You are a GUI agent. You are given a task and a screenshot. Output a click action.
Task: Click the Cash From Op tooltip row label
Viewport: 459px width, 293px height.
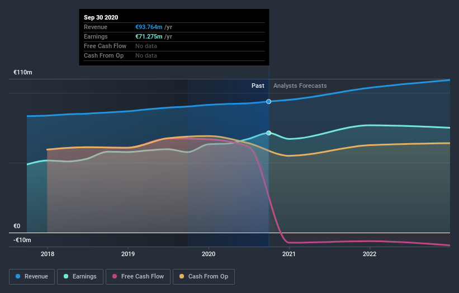(103, 55)
